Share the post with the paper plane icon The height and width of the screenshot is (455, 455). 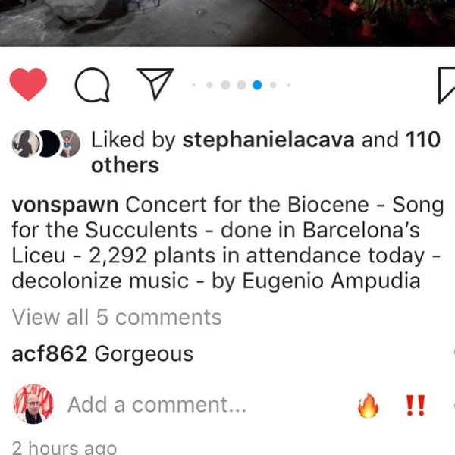155,84
